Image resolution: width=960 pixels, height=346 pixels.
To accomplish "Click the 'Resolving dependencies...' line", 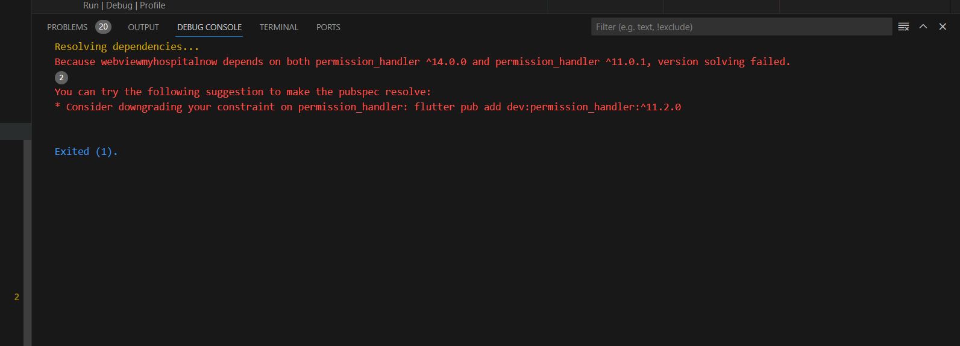I will (x=127, y=46).
